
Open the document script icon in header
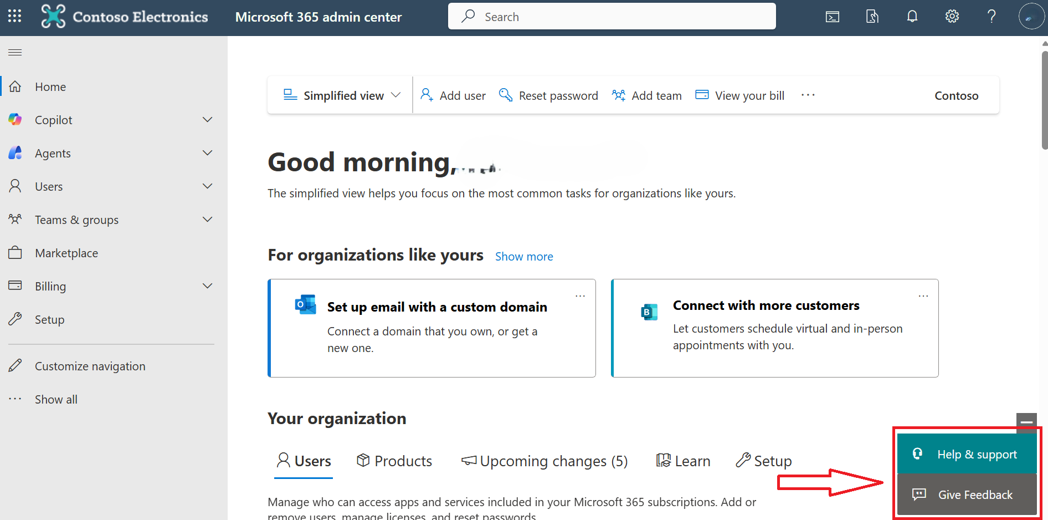pos(872,17)
